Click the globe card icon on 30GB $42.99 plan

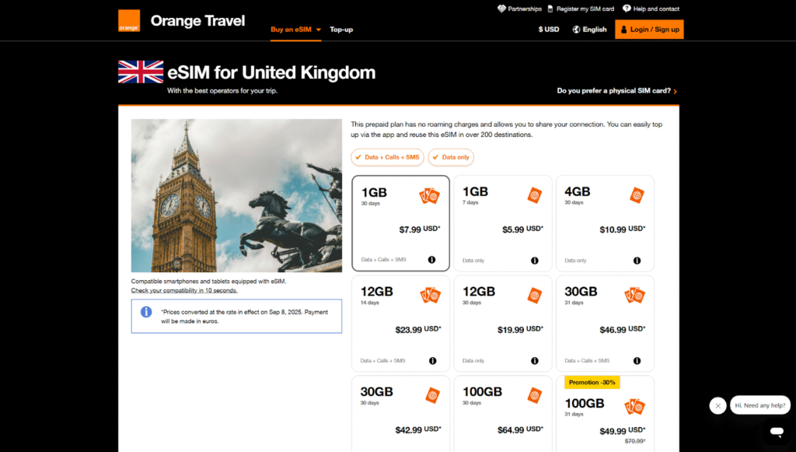point(432,395)
